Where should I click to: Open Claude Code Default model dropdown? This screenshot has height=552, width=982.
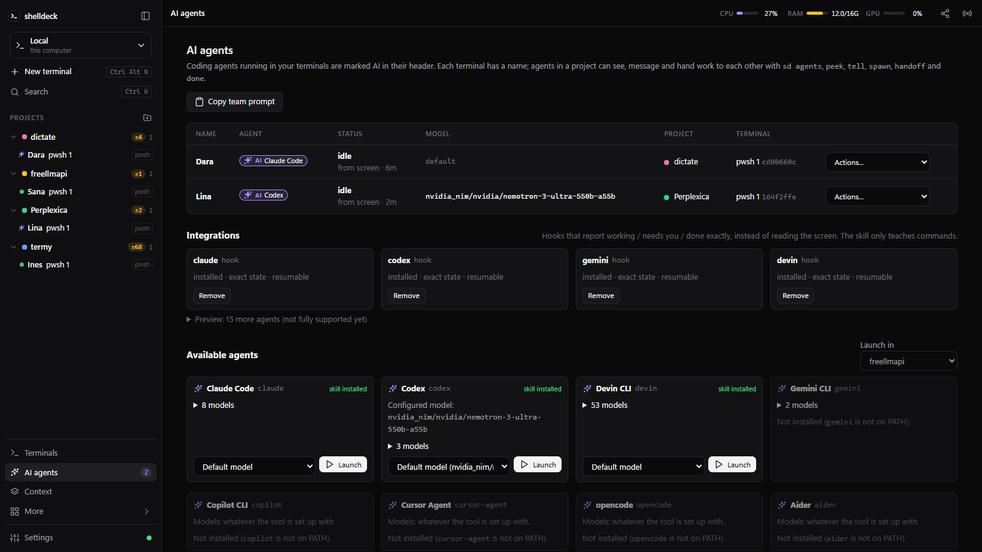point(254,466)
